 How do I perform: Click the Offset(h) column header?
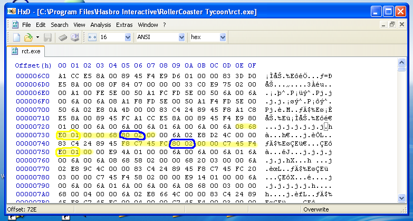[x=33, y=66]
